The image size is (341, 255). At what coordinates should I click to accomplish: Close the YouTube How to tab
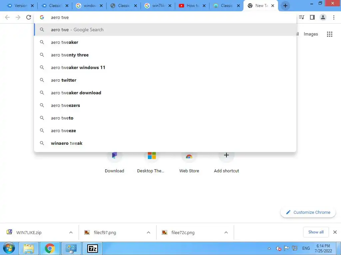coord(204,6)
